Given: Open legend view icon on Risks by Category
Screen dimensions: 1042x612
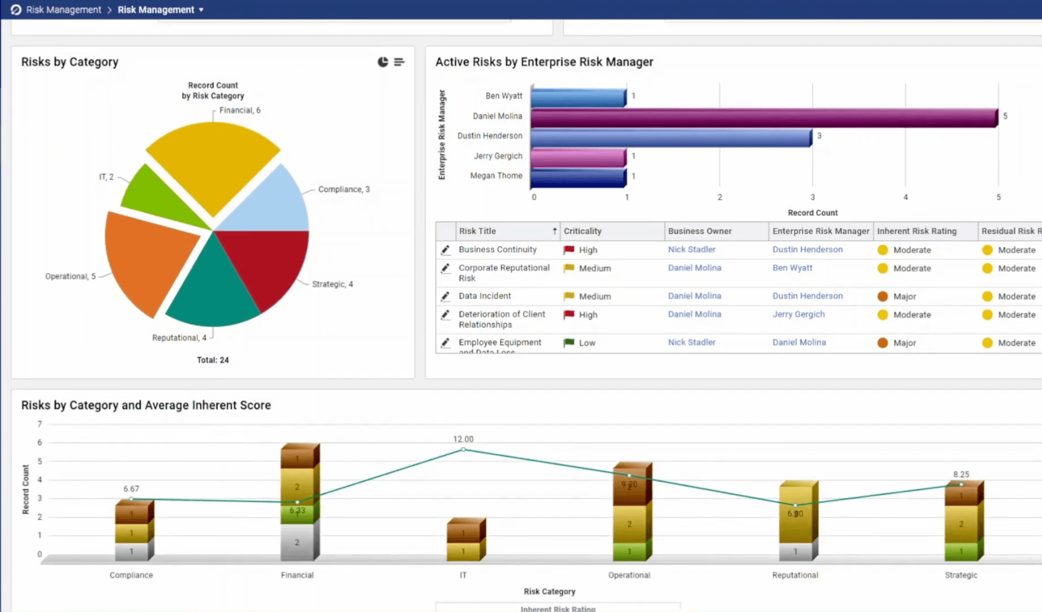Looking at the screenshot, I should tap(399, 61).
